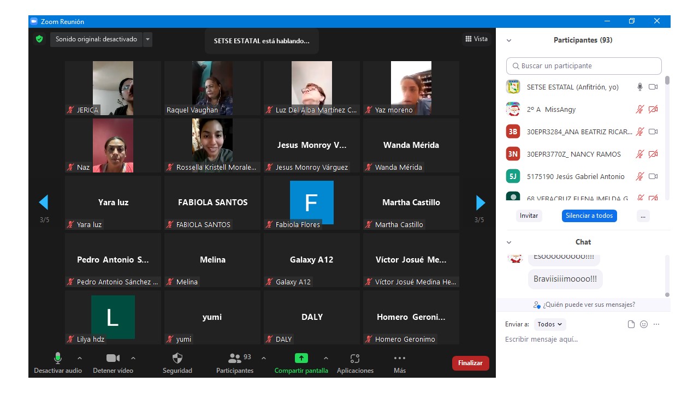The height and width of the screenshot is (393, 699).
Task: Open the Más three-dots menu
Action: (x=399, y=359)
